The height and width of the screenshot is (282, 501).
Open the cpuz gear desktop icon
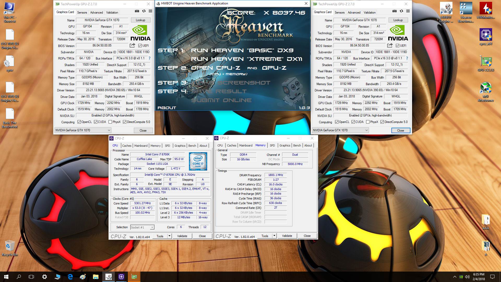pyautogui.click(x=10, y=64)
